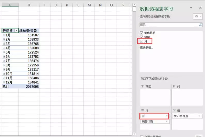The height and width of the screenshot is (137, 205).
Task: Click the 值 sigma values icon
Action: [174, 110]
